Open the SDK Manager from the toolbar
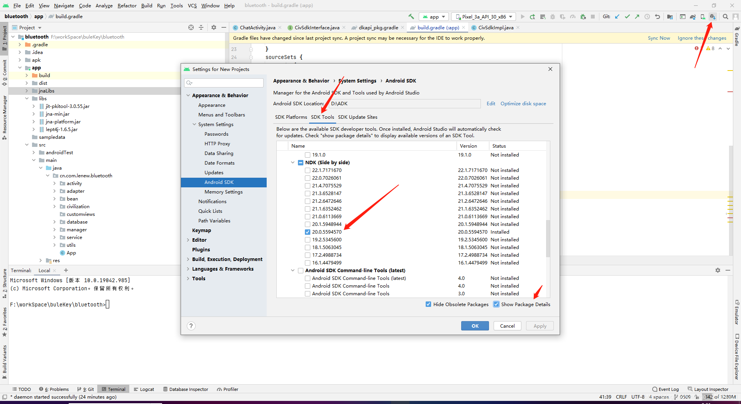 tap(713, 17)
